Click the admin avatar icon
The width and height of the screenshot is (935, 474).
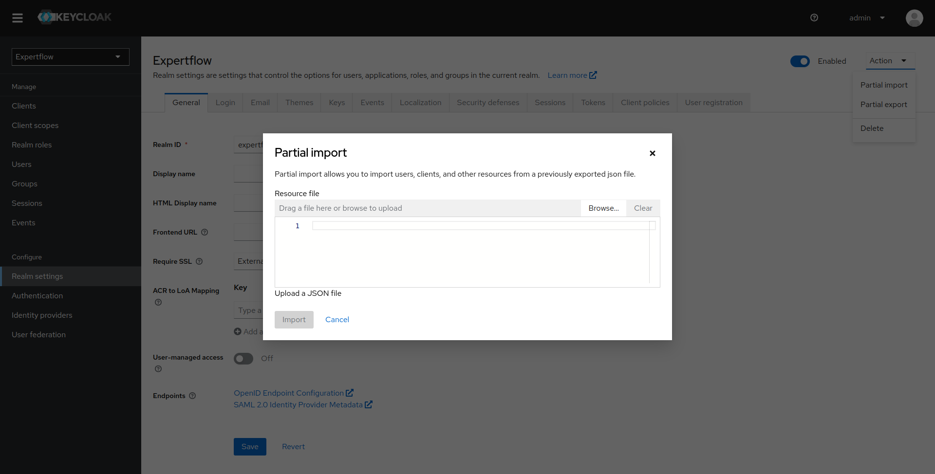(x=914, y=18)
